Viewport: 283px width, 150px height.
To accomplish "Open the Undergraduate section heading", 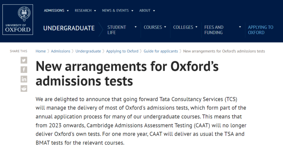I will coord(69,28).
